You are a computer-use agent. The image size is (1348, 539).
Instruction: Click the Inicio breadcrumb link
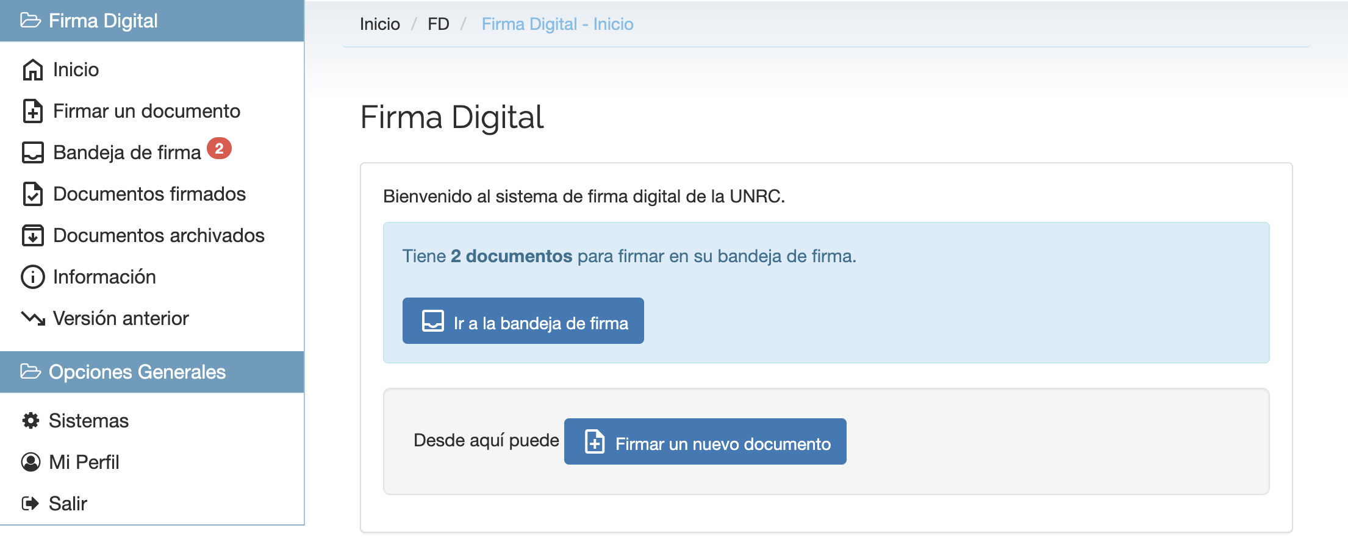[x=379, y=24]
